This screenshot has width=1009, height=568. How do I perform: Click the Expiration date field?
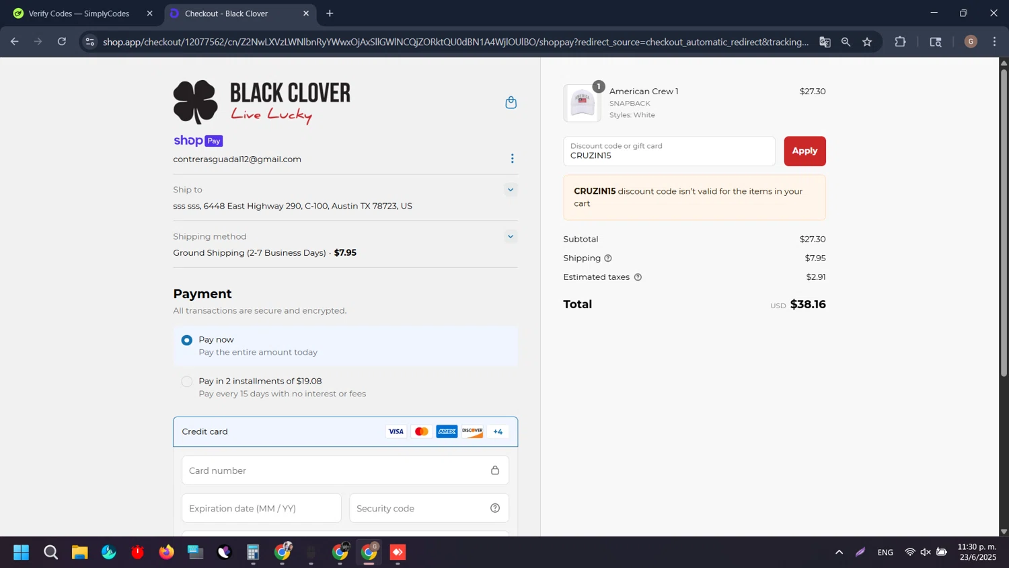(262, 508)
